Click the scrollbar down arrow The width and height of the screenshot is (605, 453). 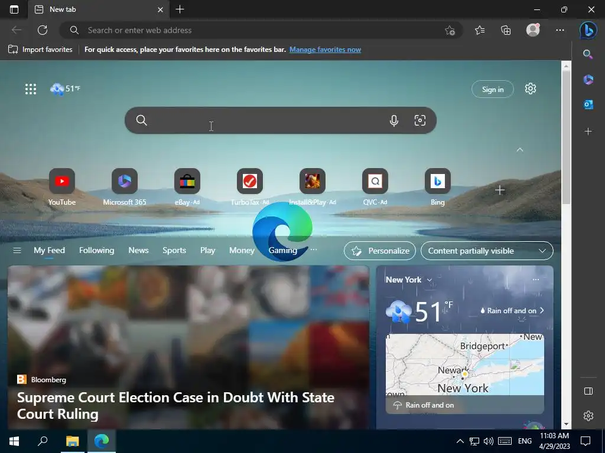566,424
